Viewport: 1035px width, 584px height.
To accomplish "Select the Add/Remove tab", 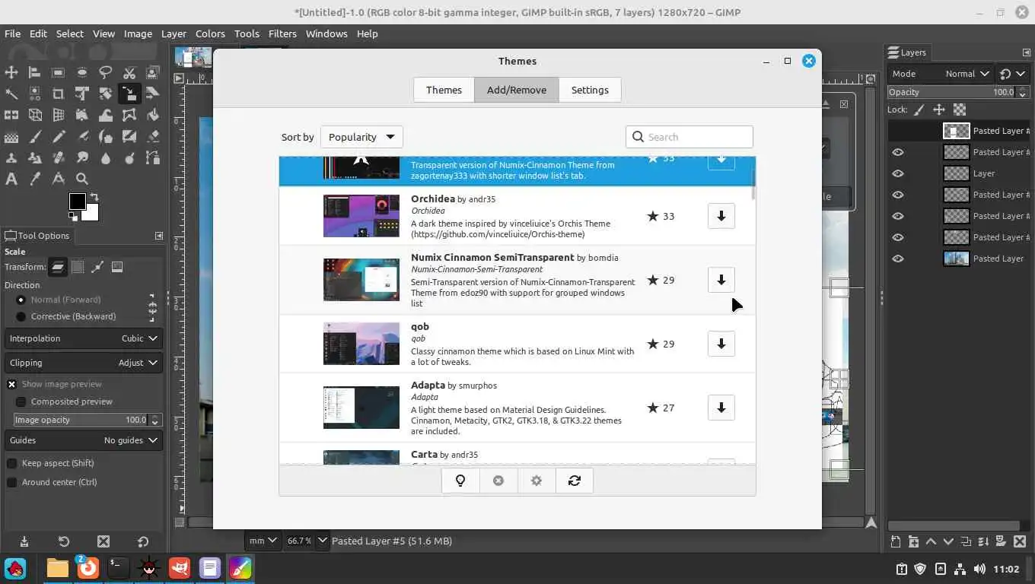I will (x=517, y=90).
